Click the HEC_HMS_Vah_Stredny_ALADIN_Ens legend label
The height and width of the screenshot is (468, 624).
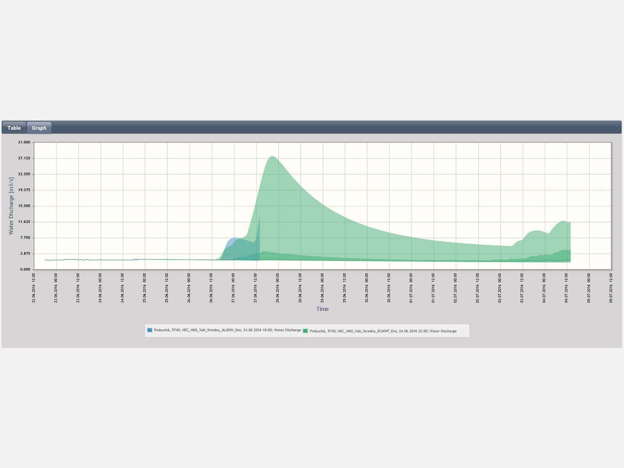tap(227, 330)
